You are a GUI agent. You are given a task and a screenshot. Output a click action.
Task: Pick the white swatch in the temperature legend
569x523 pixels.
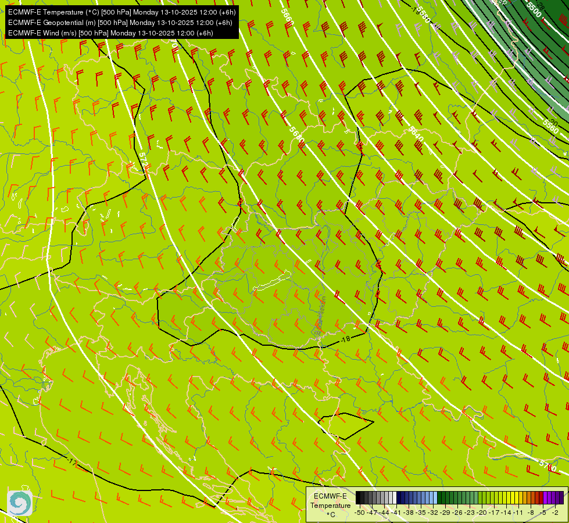coord(395,497)
